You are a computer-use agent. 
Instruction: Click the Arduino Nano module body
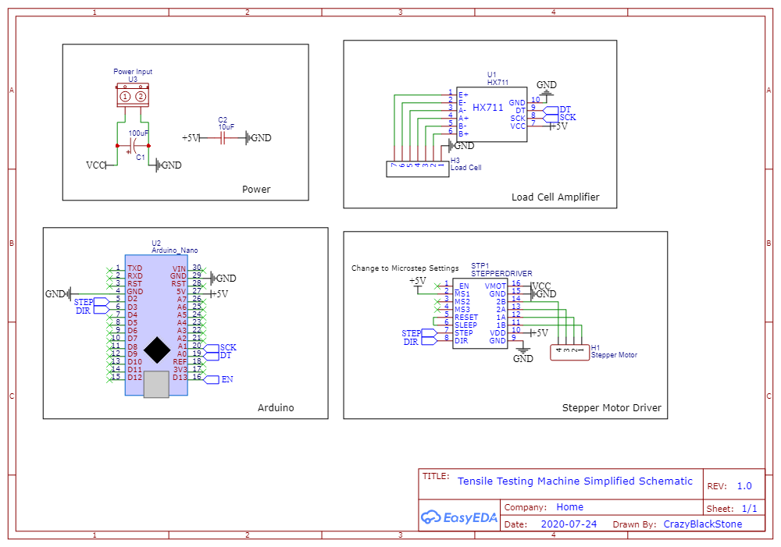[x=156, y=325]
